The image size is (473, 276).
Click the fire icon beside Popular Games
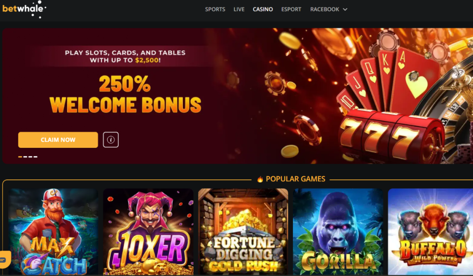coord(260,179)
